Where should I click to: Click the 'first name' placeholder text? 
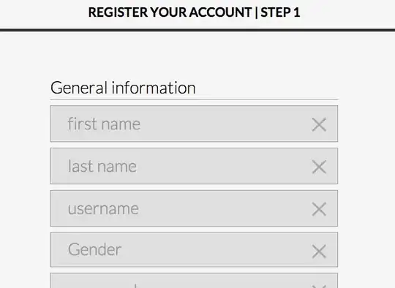(104, 124)
